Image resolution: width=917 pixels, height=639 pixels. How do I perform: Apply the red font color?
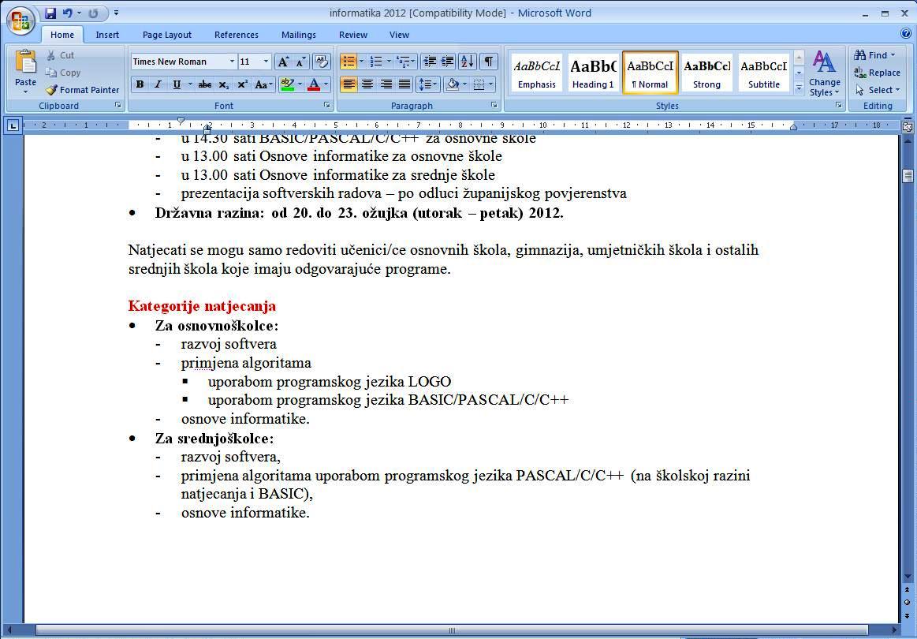pyautogui.click(x=314, y=84)
